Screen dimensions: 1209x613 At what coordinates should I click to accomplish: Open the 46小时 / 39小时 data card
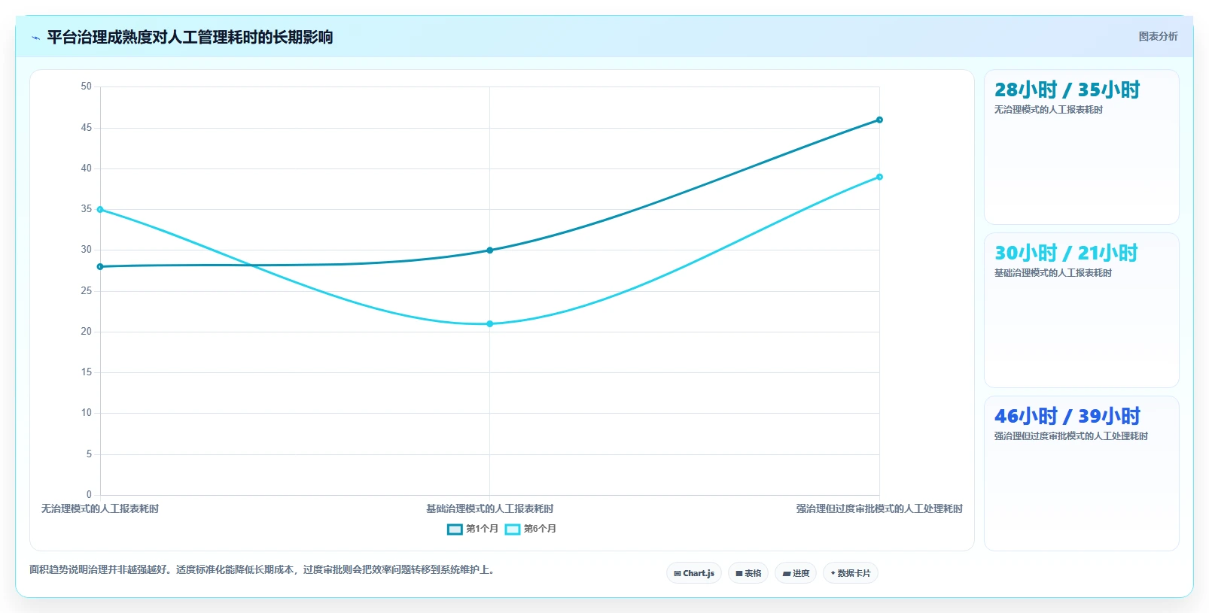click(1082, 473)
